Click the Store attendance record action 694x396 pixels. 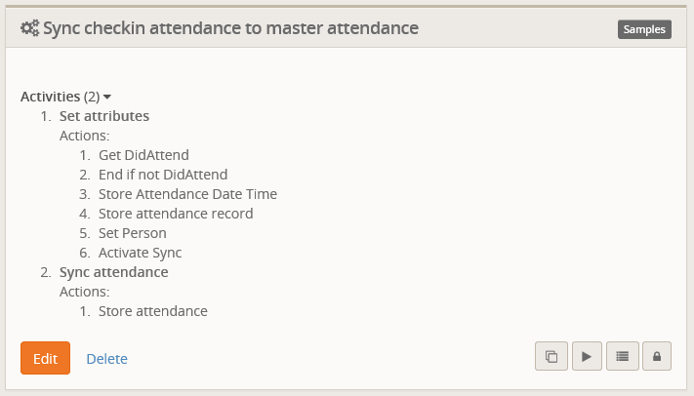[x=176, y=214]
